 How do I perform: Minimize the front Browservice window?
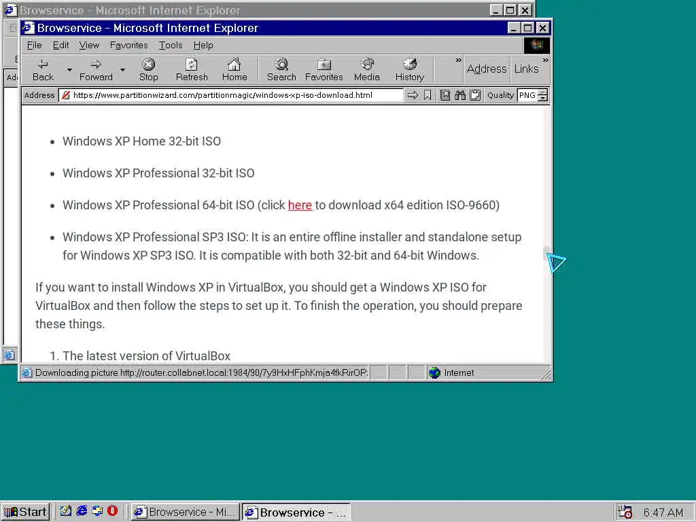point(514,28)
